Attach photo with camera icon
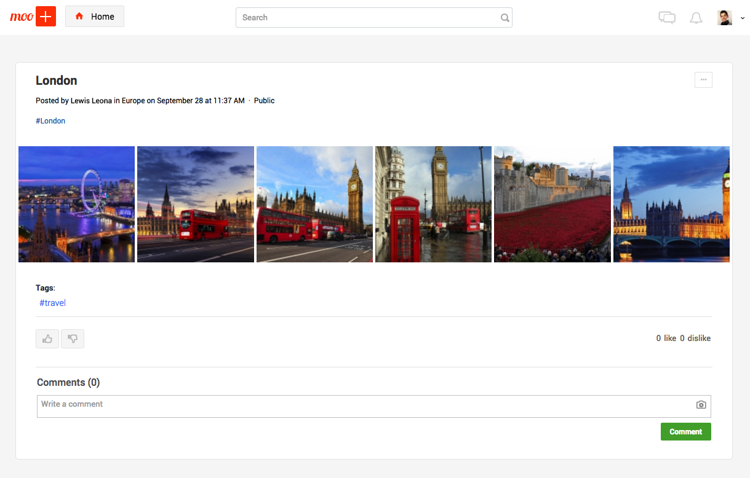The width and height of the screenshot is (750, 478). [x=701, y=405]
